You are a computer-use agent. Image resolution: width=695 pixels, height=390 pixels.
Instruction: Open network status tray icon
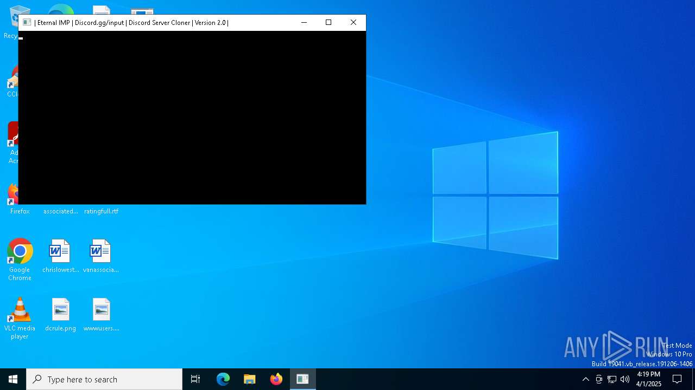pyautogui.click(x=612, y=379)
